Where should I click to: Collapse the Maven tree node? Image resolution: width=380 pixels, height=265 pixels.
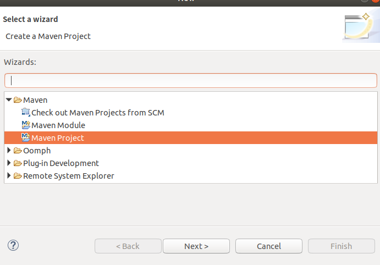pyautogui.click(x=9, y=100)
